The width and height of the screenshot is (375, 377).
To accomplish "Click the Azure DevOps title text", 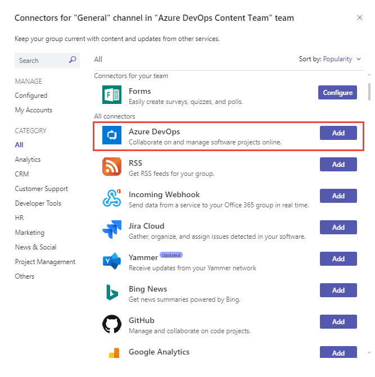I will click(x=154, y=132).
